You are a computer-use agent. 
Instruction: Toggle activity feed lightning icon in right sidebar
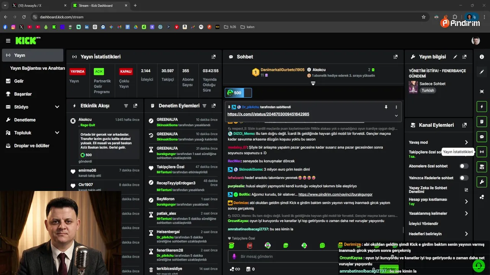[x=482, y=107]
